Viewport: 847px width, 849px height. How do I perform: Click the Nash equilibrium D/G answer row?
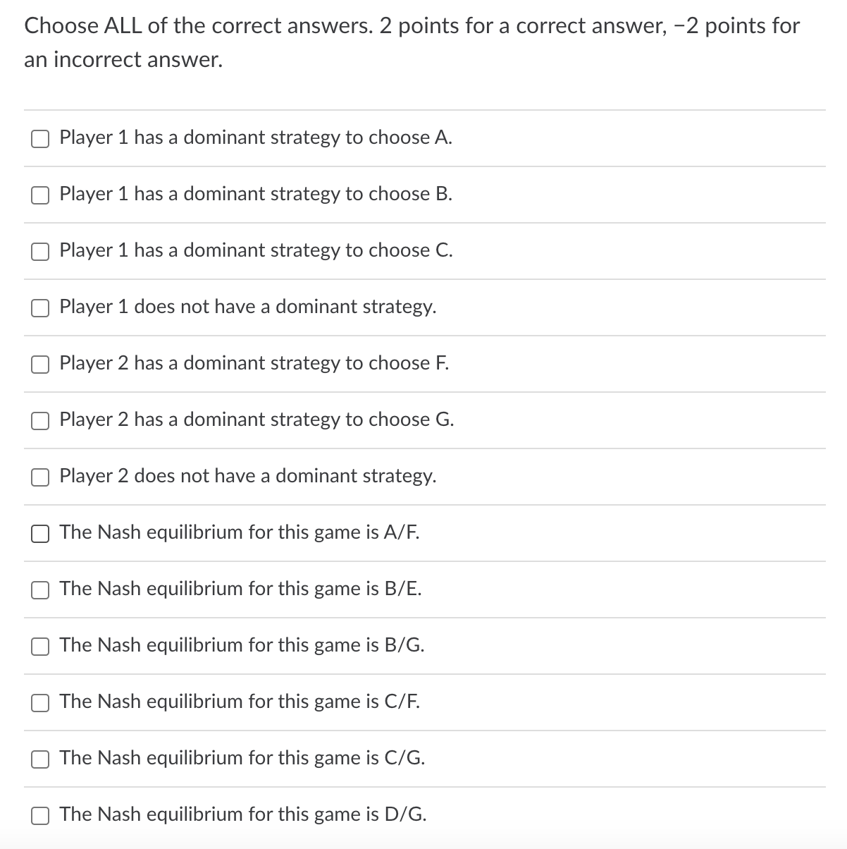click(x=243, y=815)
